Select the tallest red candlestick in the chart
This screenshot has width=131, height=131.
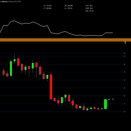tap(51, 87)
